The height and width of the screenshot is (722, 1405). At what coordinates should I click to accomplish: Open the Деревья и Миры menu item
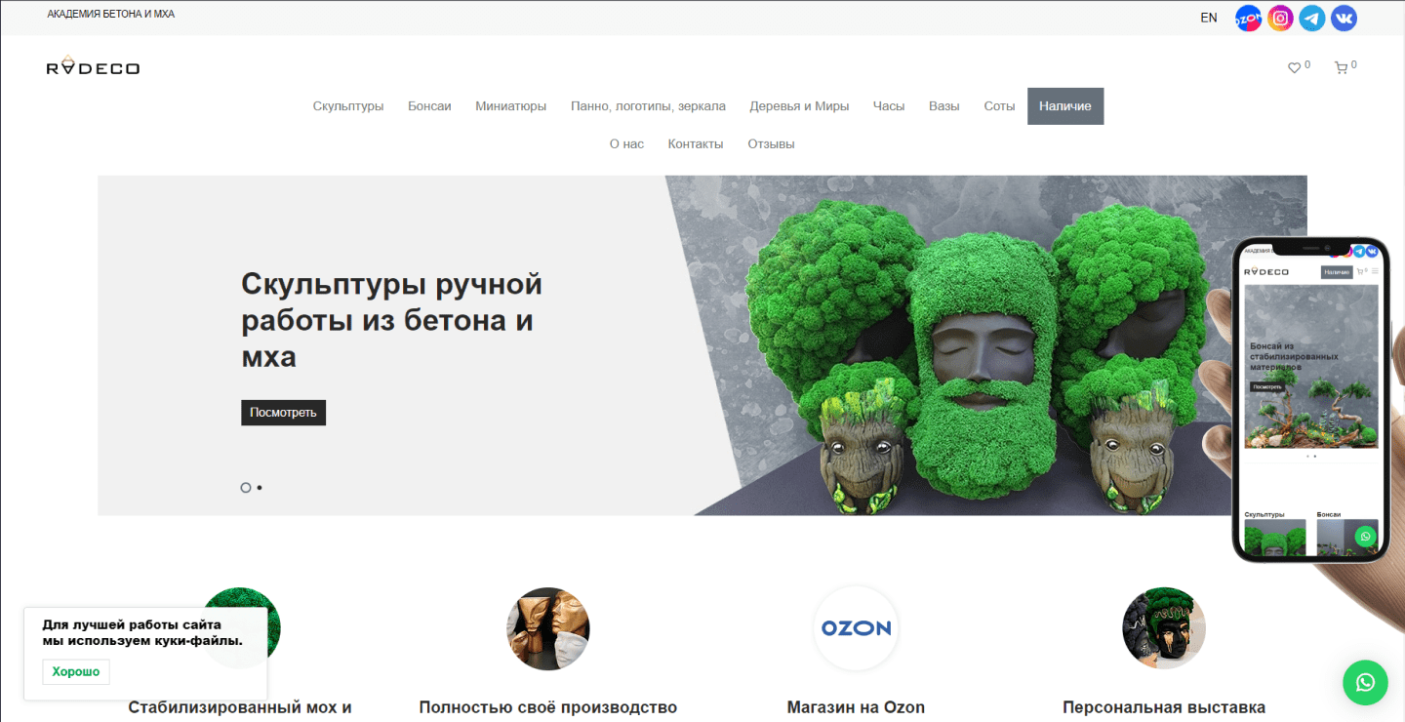click(x=799, y=106)
